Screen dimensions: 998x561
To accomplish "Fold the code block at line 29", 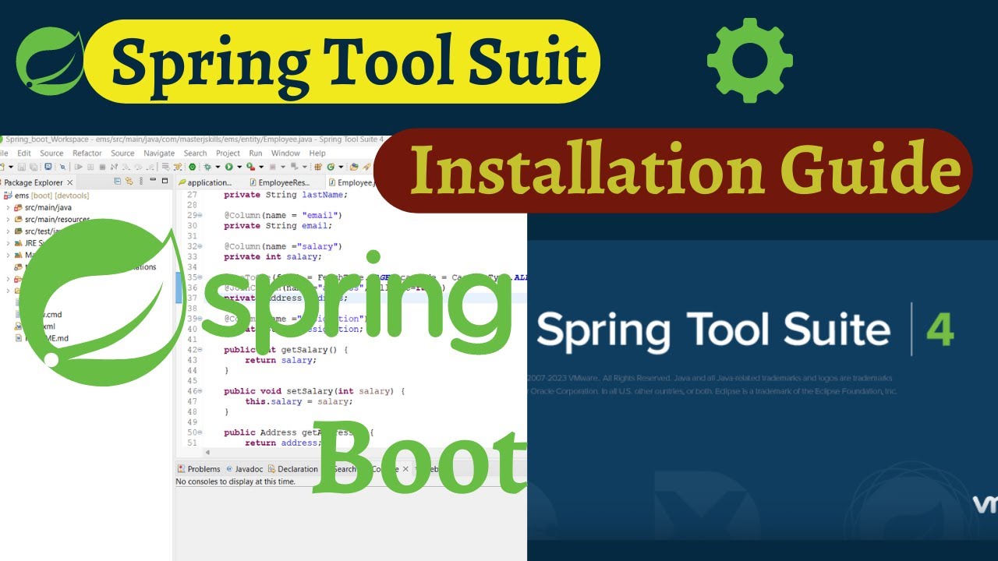I will coord(200,214).
